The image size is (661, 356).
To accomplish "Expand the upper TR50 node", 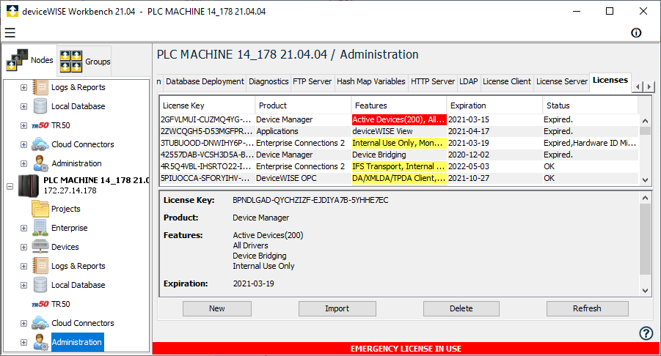I will click(x=23, y=125).
